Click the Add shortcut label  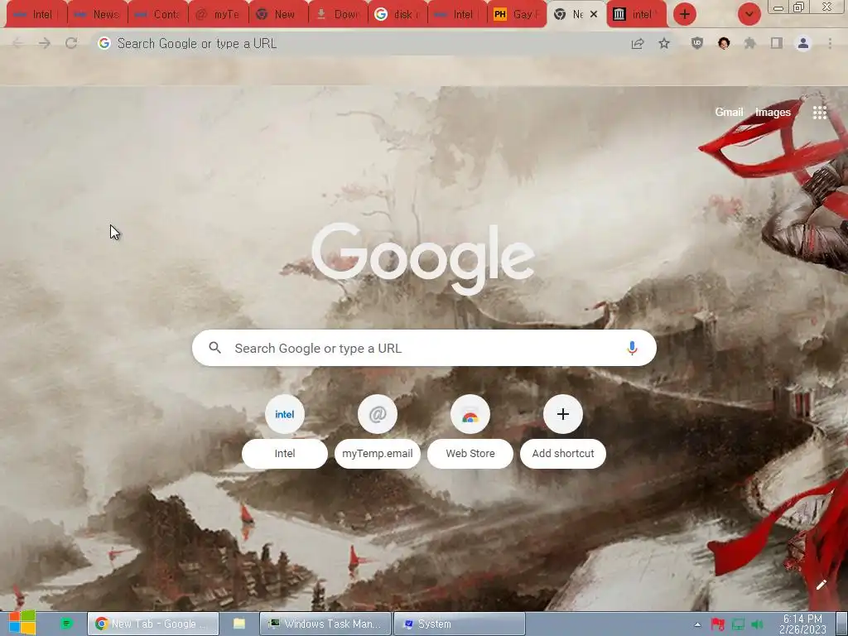(x=563, y=453)
